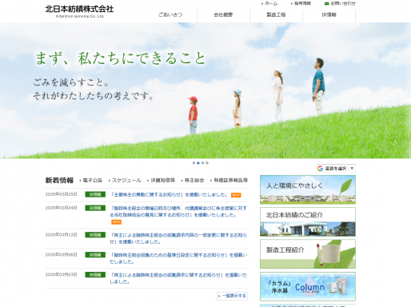Image resolution: width=411 pixels, height=307 pixels.
Task: Open the 03月06日 基準日設定に関するお知らせ notice
Action: click(178, 258)
